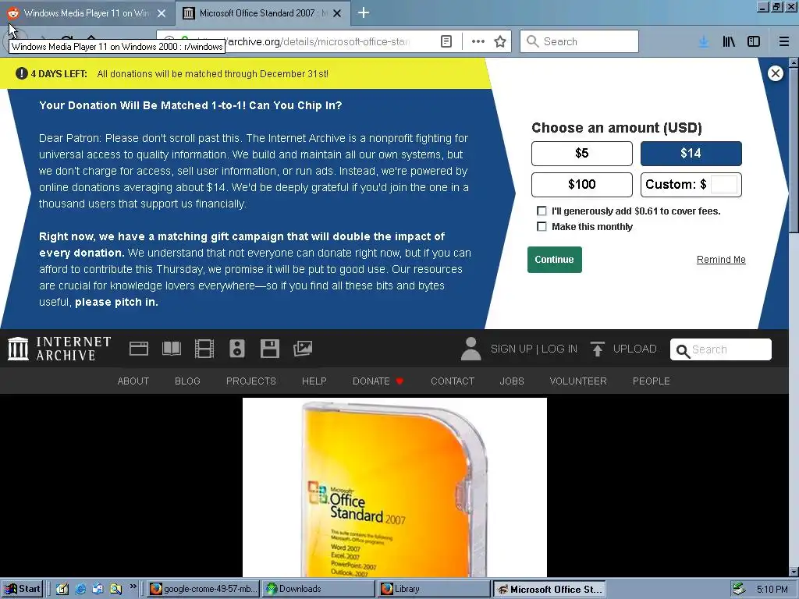Focus the Firefox toolbar Search box
Image resolution: width=799 pixels, height=599 pixels.
580,41
